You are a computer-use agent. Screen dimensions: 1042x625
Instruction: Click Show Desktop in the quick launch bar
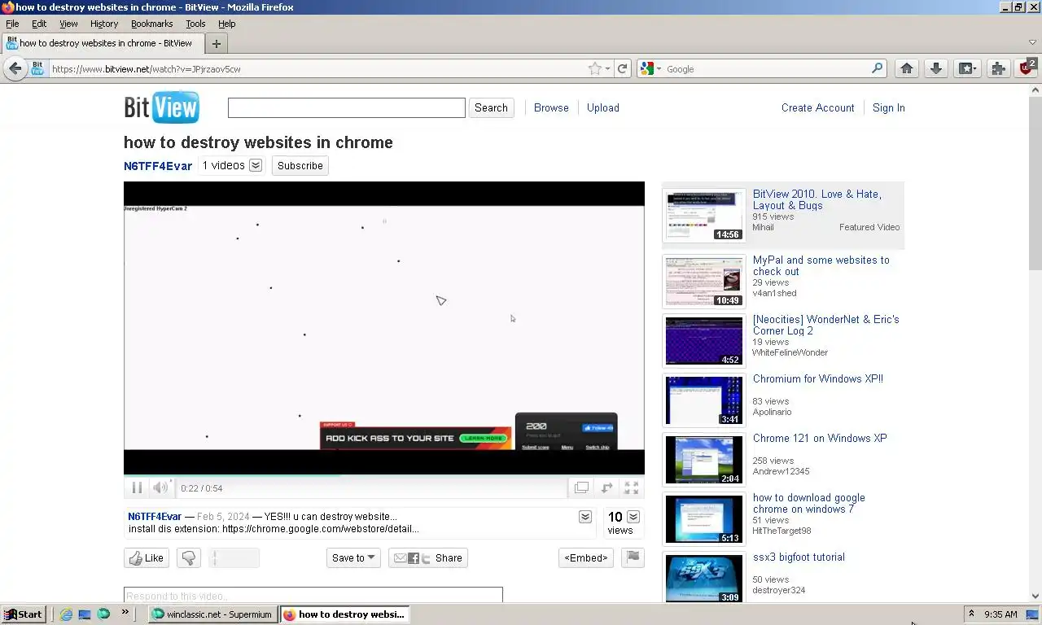85,614
